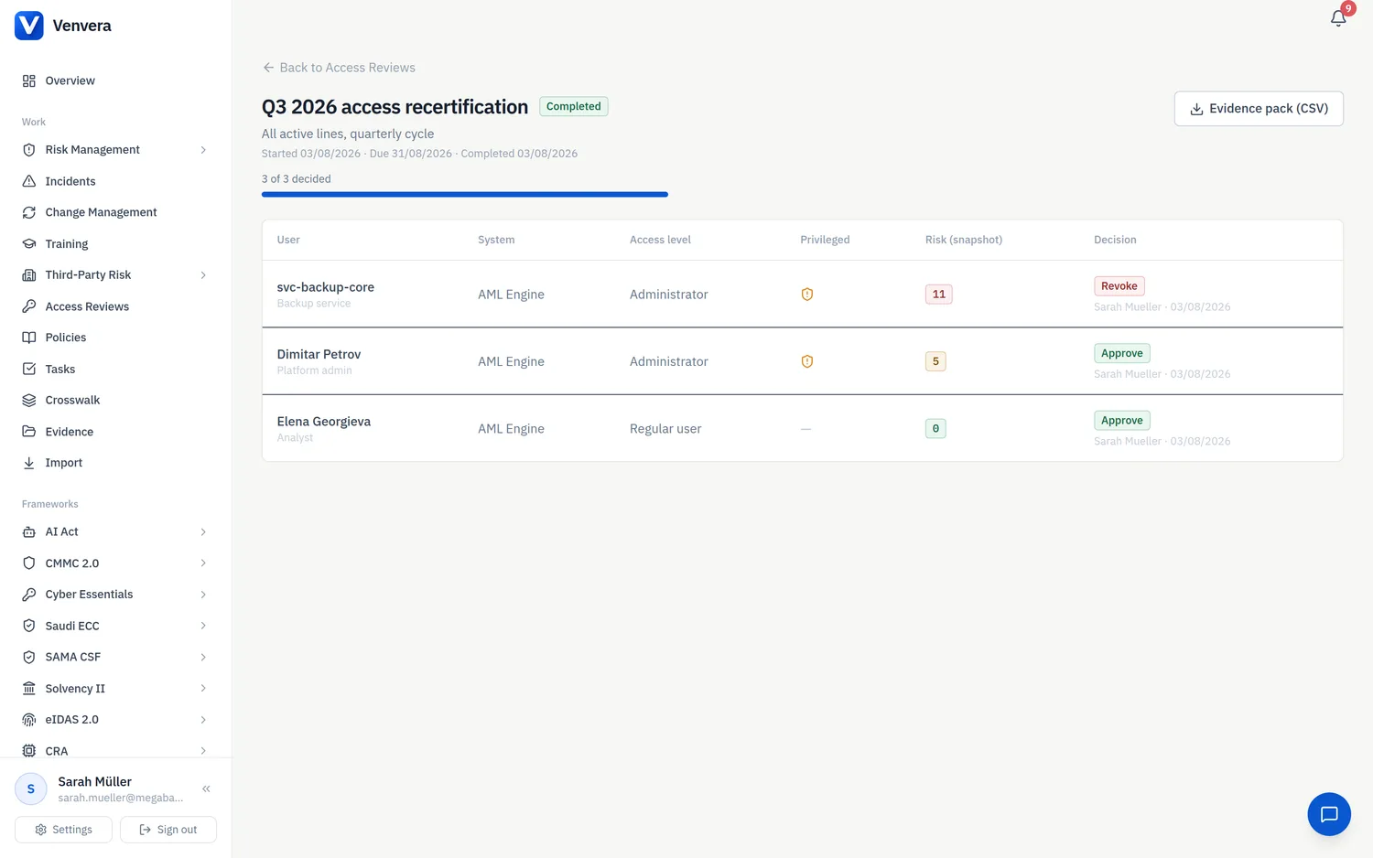Expand the eIDAS 2.0 framework chevron
The width and height of the screenshot is (1373, 858).
[203, 720]
